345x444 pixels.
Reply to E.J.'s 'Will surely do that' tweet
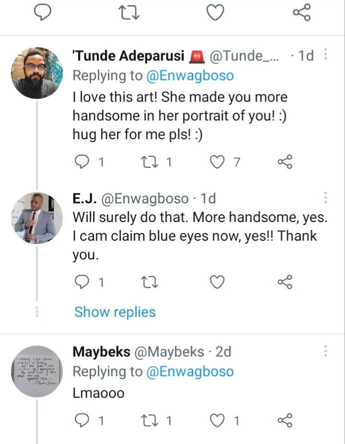coord(84,283)
